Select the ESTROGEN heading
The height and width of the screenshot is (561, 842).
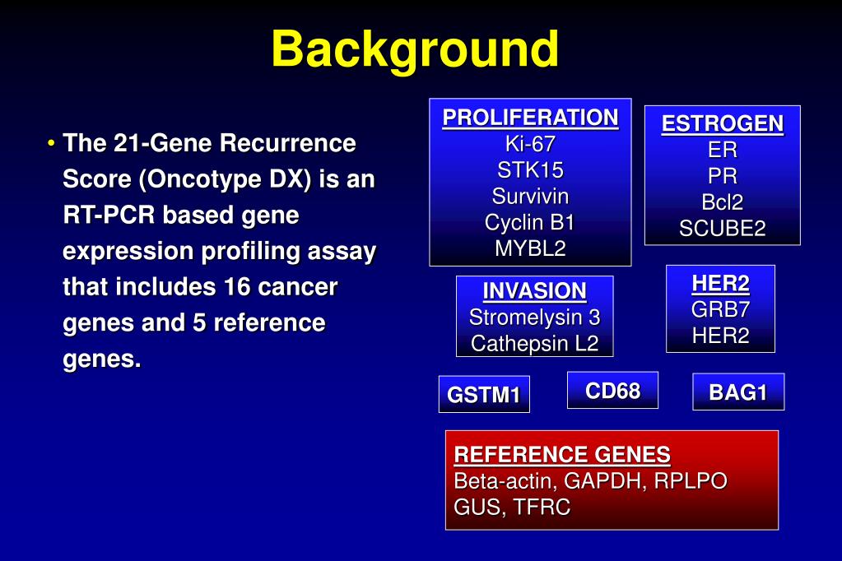tap(723, 124)
